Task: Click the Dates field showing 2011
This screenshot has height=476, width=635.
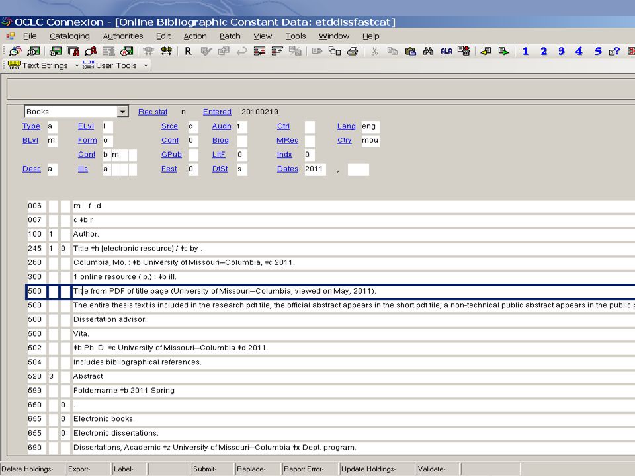Action: click(x=315, y=169)
